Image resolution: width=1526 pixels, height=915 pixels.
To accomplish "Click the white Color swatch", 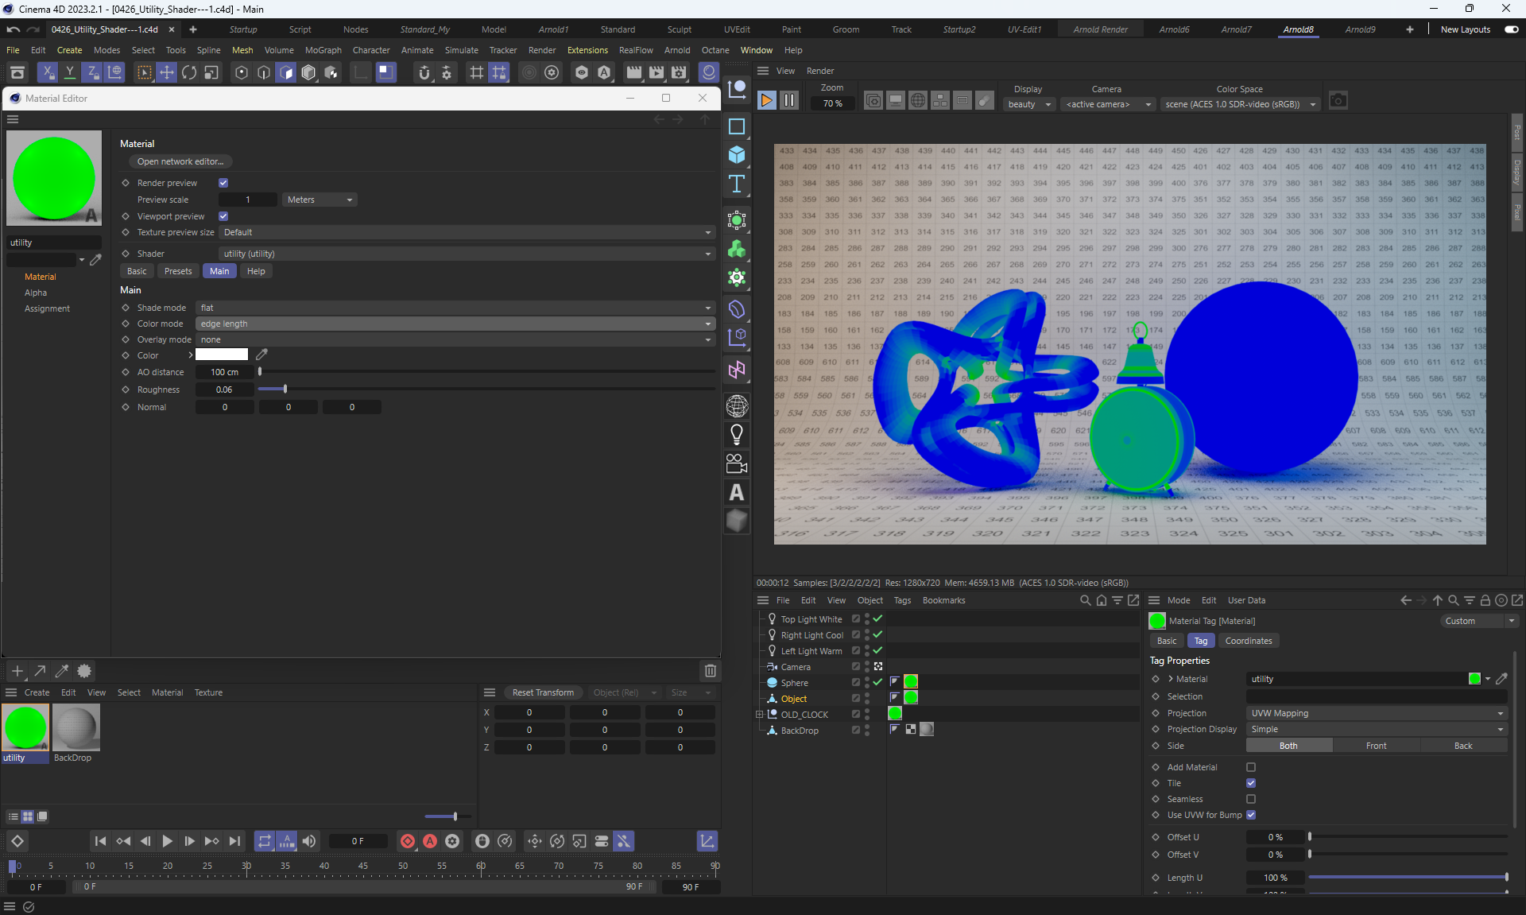I will tap(222, 355).
